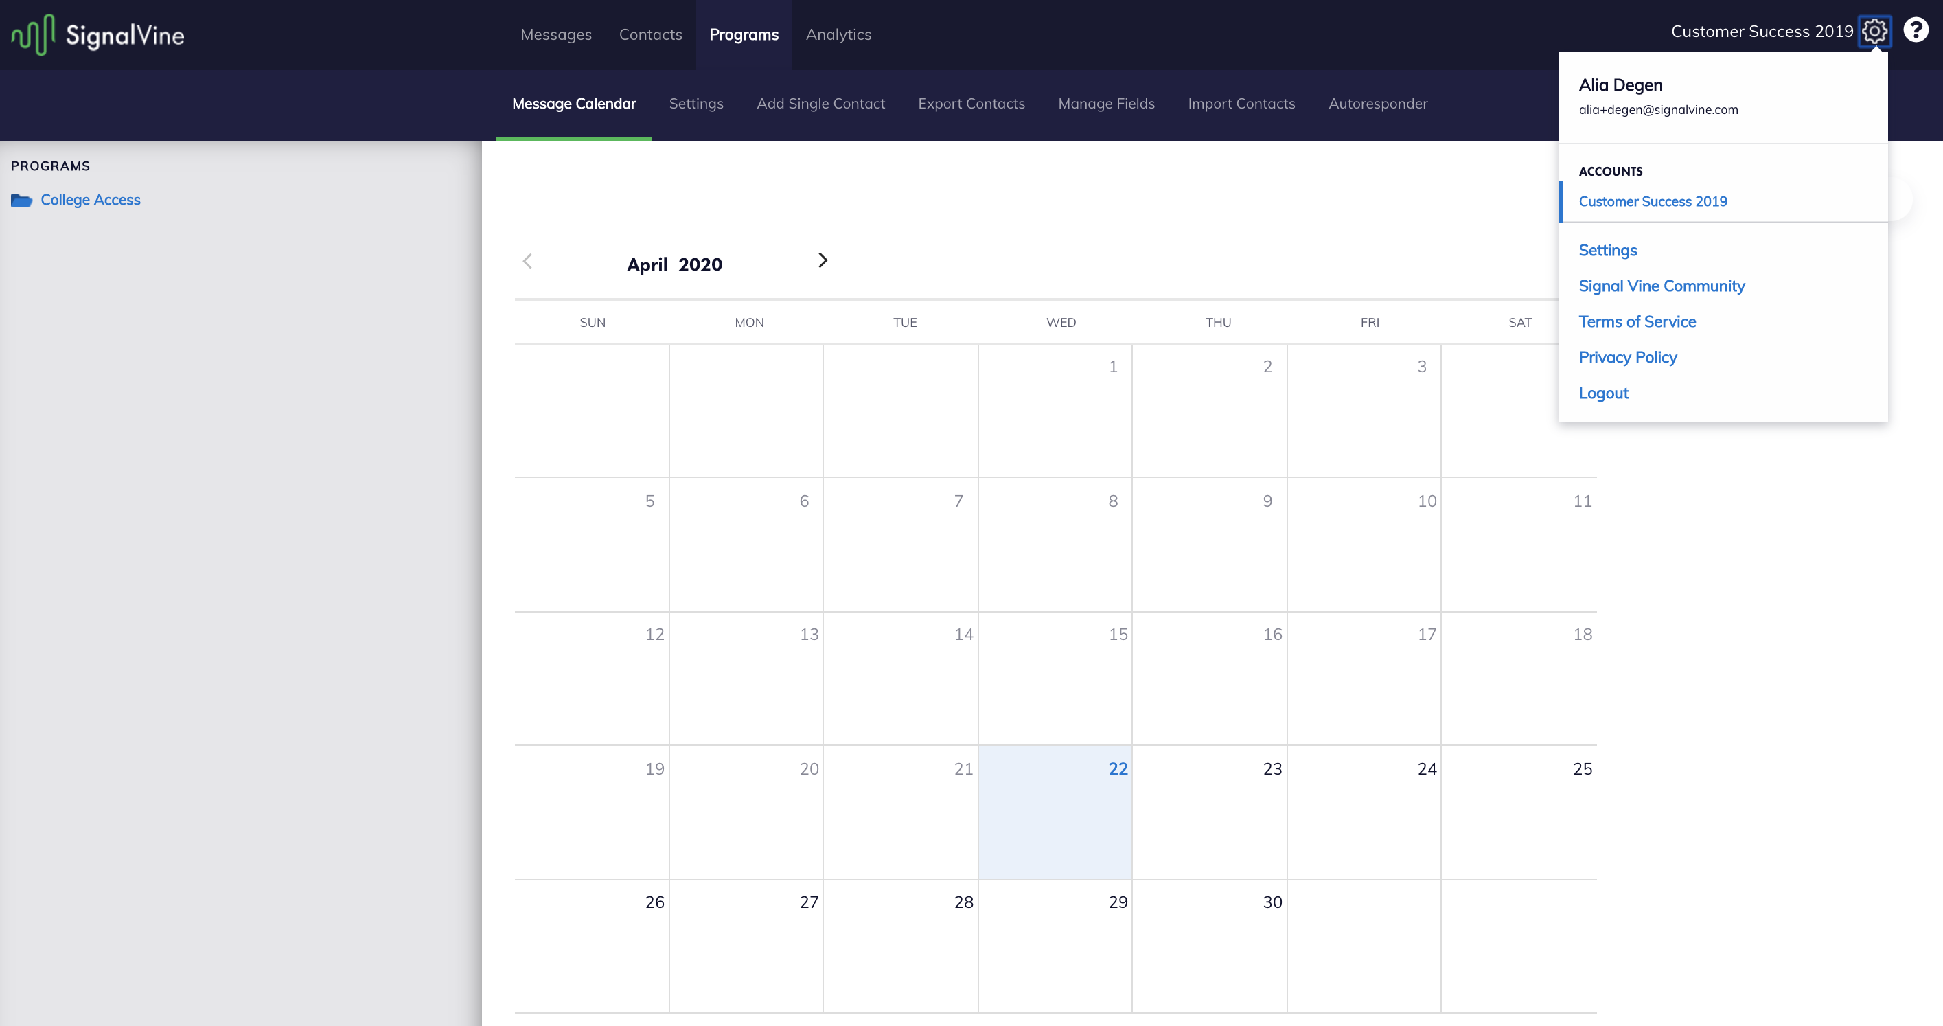Click Logout
The height and width of the screenshot is (1026, 1943).
1604,393
